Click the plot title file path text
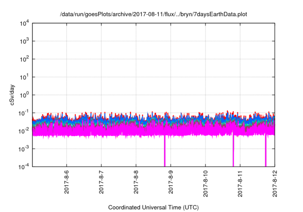 coord(153,14)
